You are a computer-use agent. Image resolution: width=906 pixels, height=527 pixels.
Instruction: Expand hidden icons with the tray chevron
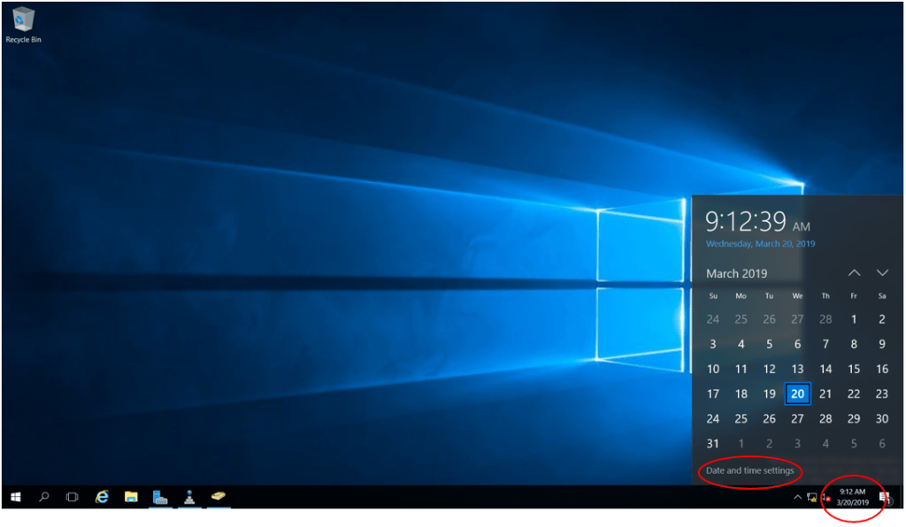click(x=798, y=497)
